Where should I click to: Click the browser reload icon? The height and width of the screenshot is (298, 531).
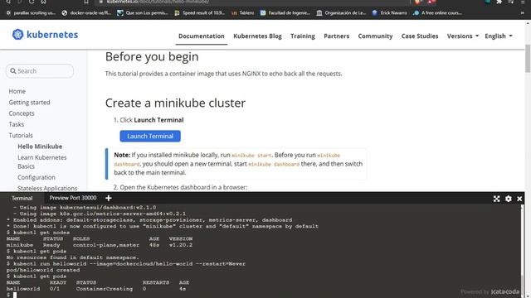click(x=32, y=2)
